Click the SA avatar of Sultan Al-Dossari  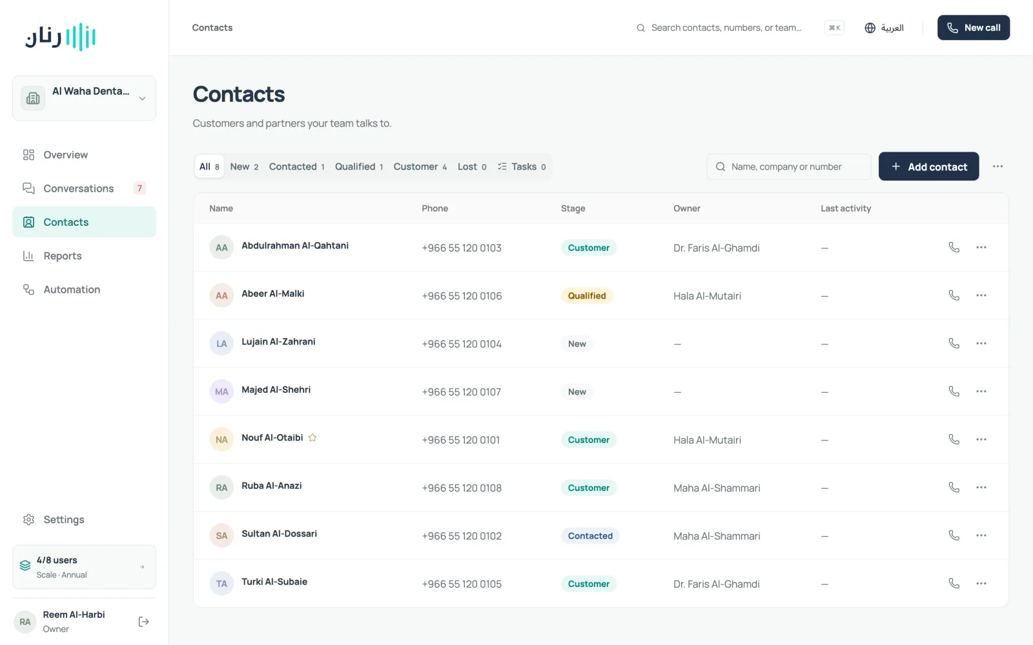tap(221, 536)
